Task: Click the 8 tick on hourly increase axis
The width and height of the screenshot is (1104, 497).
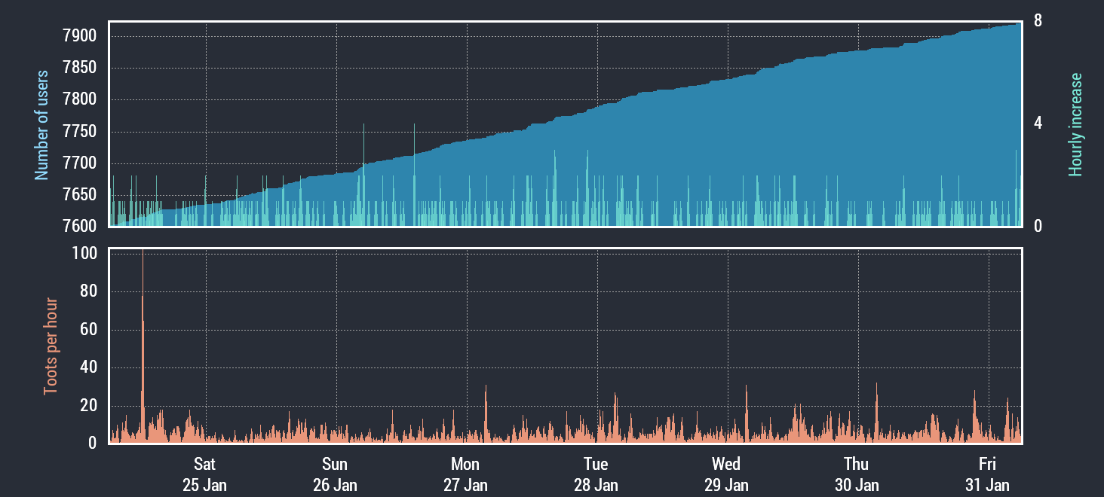Action: 1038,21
